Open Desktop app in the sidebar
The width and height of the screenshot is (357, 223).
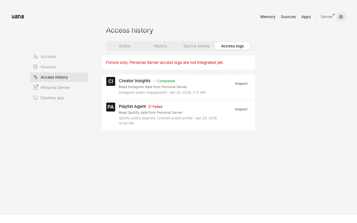59,98
